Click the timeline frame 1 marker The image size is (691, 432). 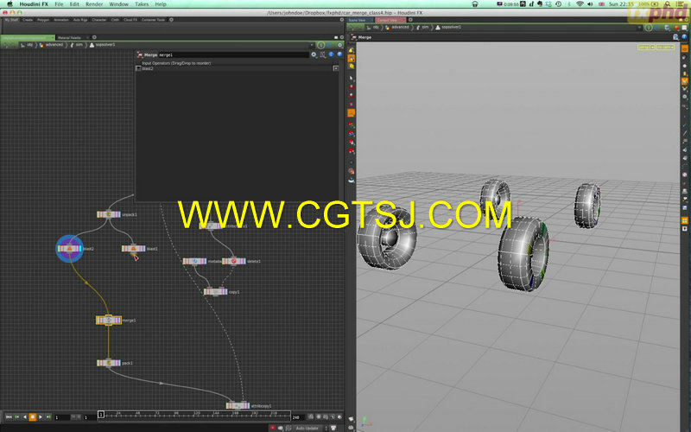pos(101,415)
